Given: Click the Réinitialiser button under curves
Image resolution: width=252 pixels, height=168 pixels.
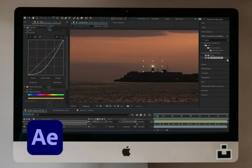Looking at the screenshot, I should (57, 82).
